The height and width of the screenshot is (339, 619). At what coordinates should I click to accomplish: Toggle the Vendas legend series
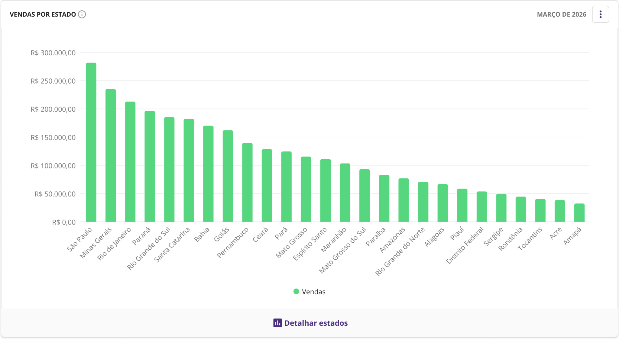pos(309,292)
